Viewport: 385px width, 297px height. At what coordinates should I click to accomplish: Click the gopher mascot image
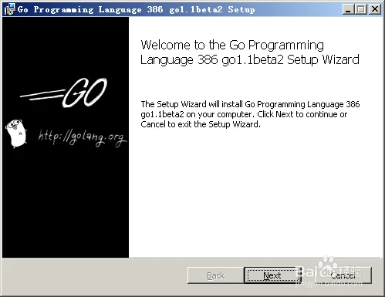pyautogui.click(x=16, y=133)
